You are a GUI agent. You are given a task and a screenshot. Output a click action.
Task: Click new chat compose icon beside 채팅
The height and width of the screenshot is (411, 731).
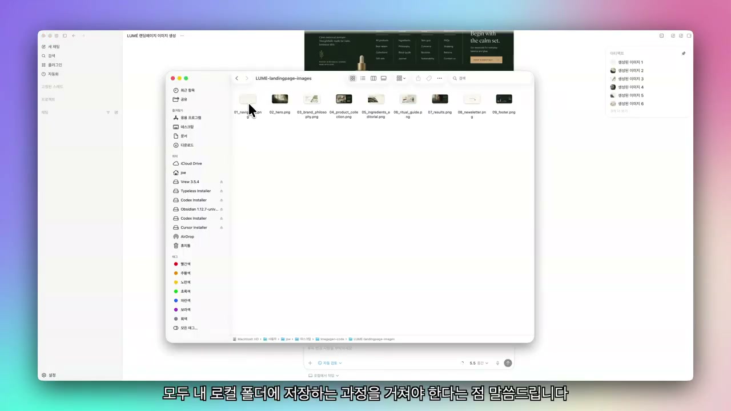pos(116,112)
